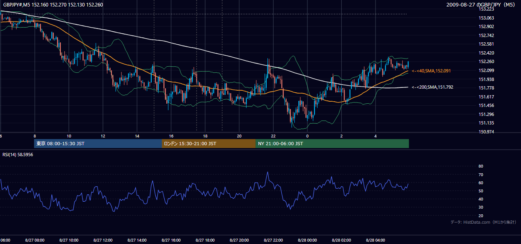Click the RSI(14) 58.5956 indicator label

[18, 155]
